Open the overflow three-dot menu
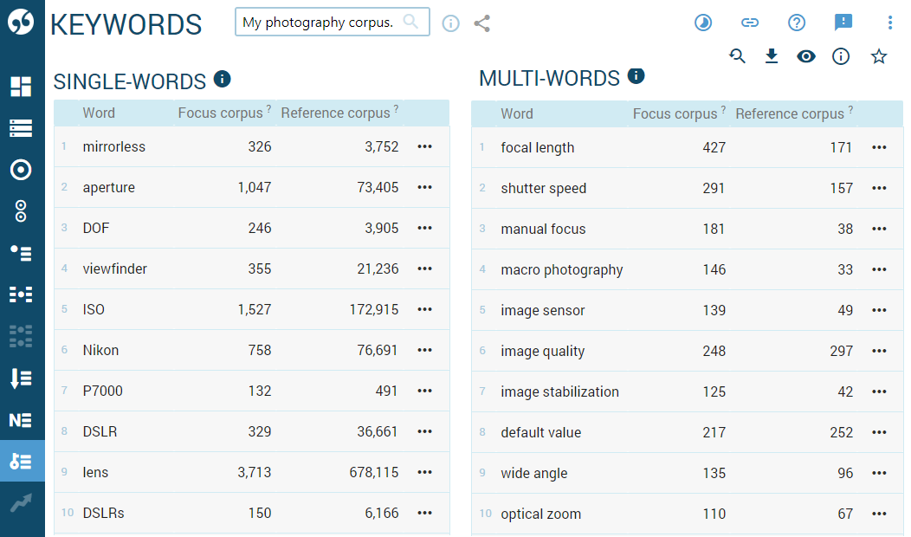911x537 pixels. tap(890, 23)
